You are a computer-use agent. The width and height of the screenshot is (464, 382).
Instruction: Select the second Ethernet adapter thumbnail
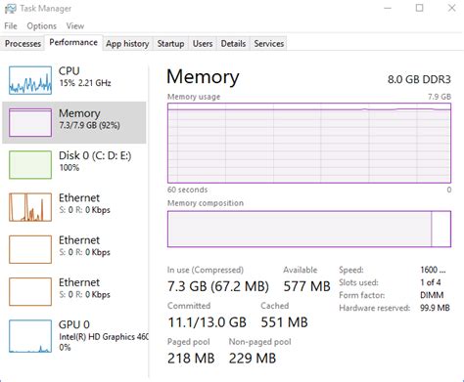30,249
